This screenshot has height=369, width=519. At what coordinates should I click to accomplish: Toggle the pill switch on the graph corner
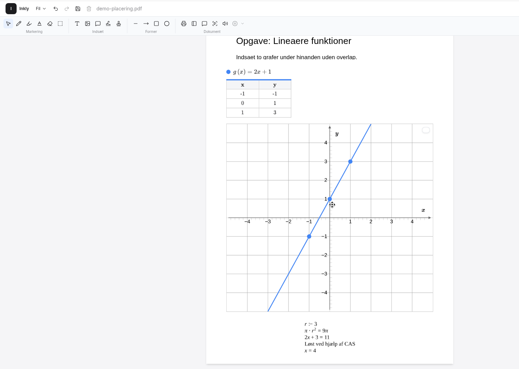(426, 130)
